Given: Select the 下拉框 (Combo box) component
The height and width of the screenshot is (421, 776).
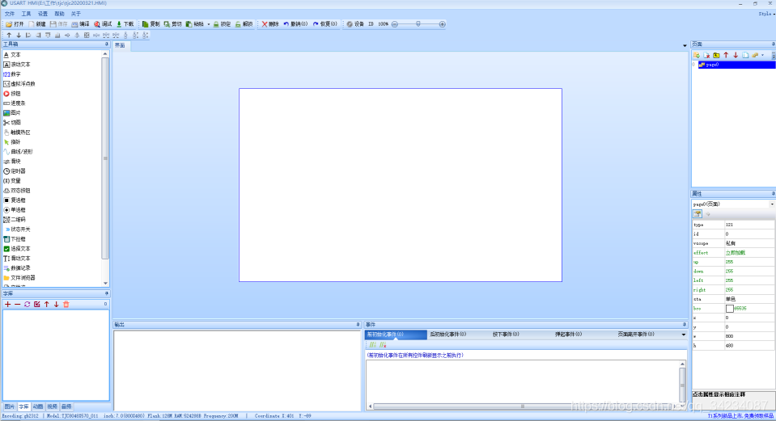Looking at the screenshot, I should coord(15,239).
